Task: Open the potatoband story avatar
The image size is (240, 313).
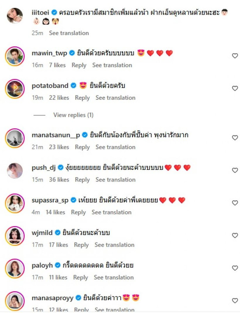Action: pos(15,89)
